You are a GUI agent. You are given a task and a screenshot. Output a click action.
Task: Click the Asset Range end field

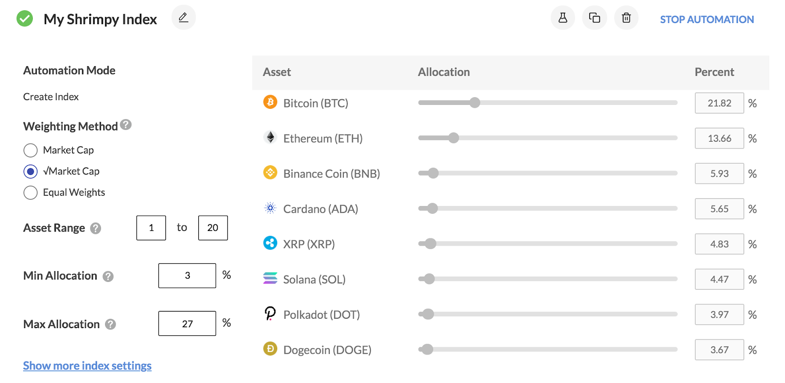coord(213,228)
